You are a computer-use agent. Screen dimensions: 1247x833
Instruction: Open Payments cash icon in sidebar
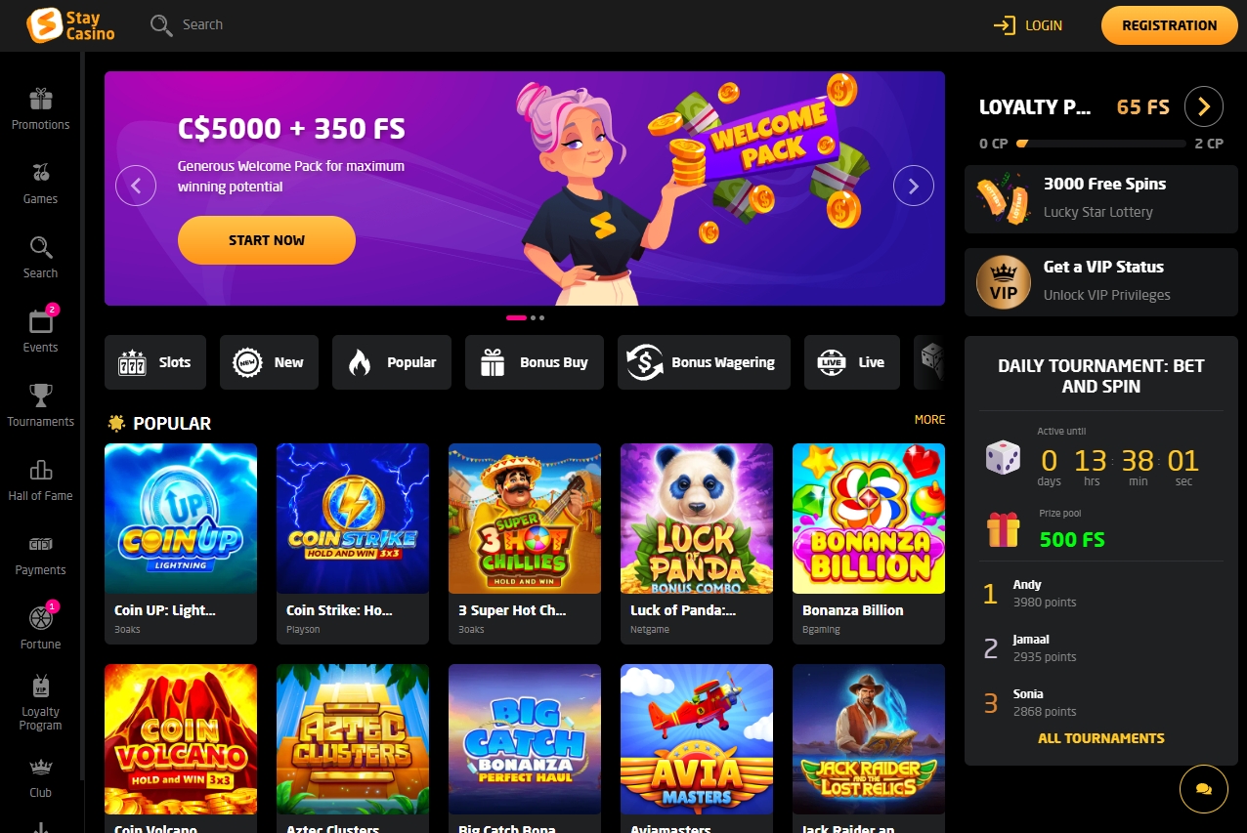pos(41,544)
